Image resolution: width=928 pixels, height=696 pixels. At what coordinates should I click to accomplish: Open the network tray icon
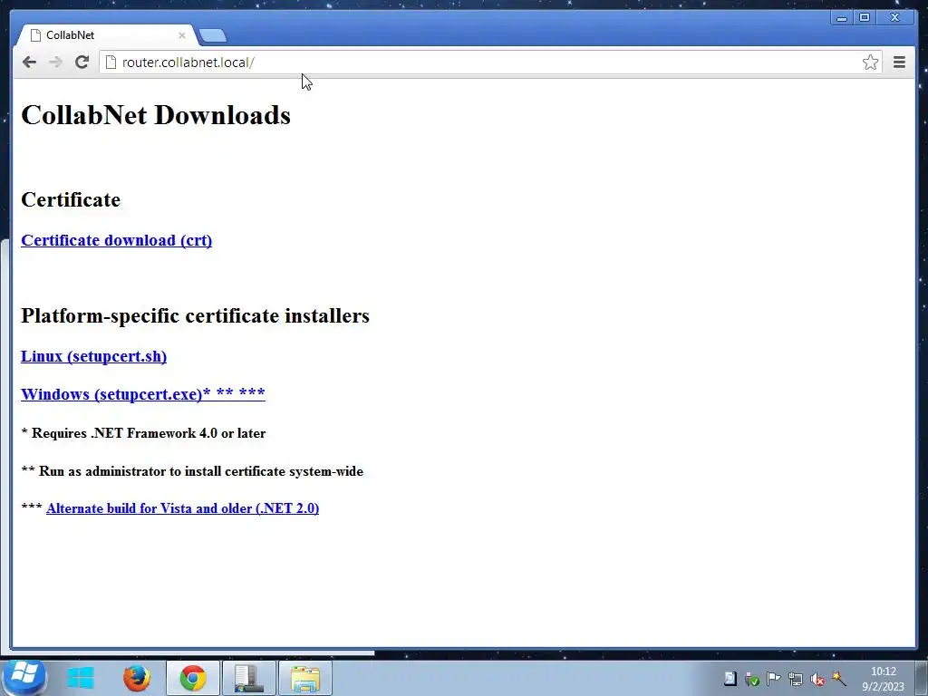pyautogui.click(x=795, y=679)
